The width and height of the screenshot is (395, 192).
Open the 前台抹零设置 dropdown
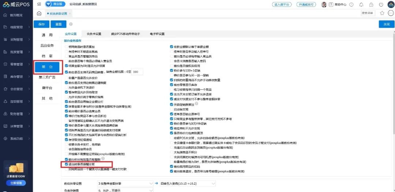125,184
